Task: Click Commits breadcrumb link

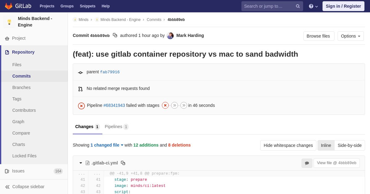Action: coord(154,20)
